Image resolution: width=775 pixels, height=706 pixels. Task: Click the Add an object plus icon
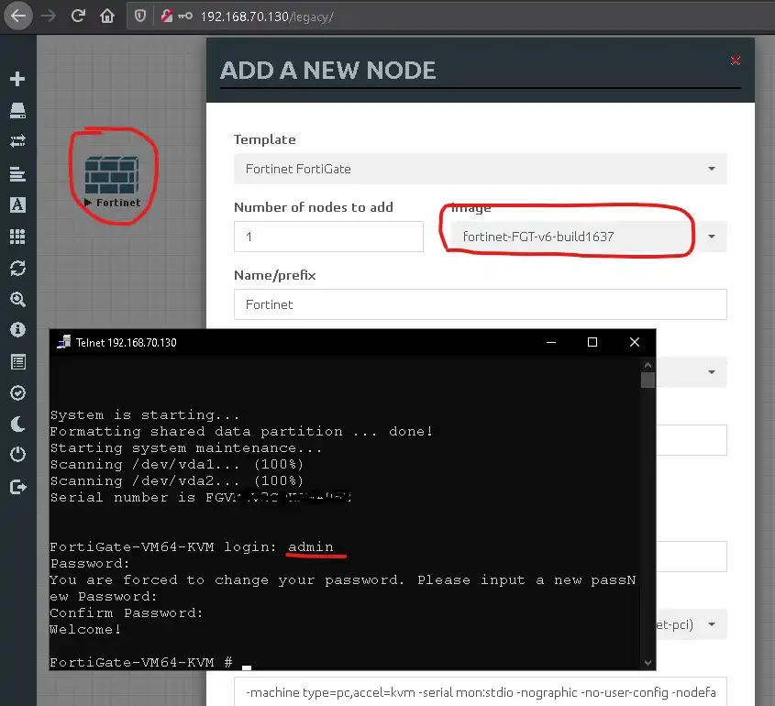(17, 79)
